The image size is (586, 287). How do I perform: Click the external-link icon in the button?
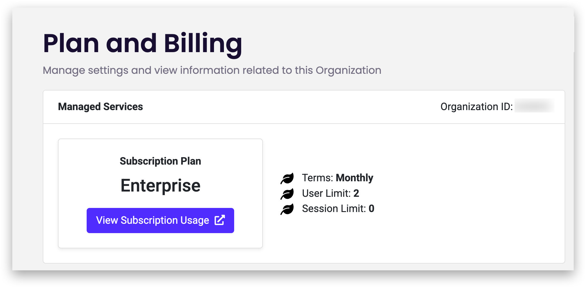pos(220,220)
